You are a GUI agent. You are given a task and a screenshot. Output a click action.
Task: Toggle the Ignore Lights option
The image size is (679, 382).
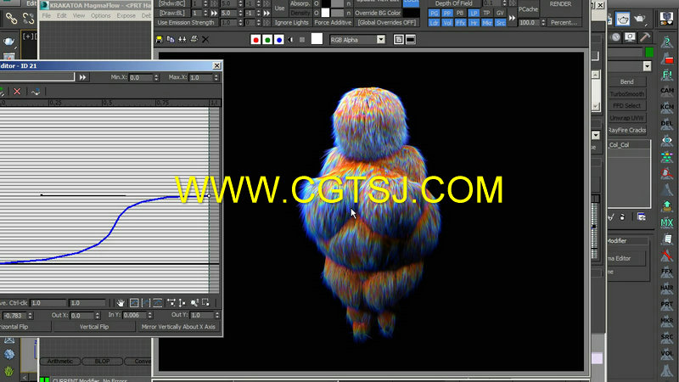tap(291, 23)
